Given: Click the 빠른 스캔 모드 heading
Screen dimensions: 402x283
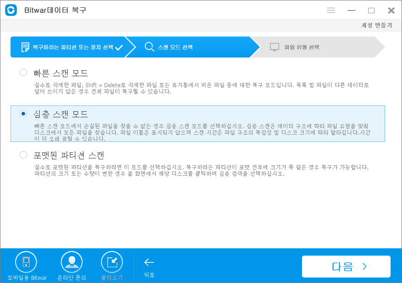Looking at the screenshot, I should (61, 73).
